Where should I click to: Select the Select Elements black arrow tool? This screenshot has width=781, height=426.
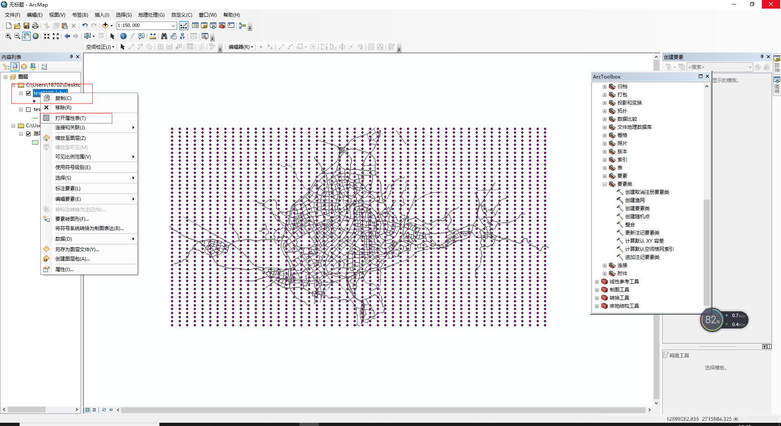[113, 36]
